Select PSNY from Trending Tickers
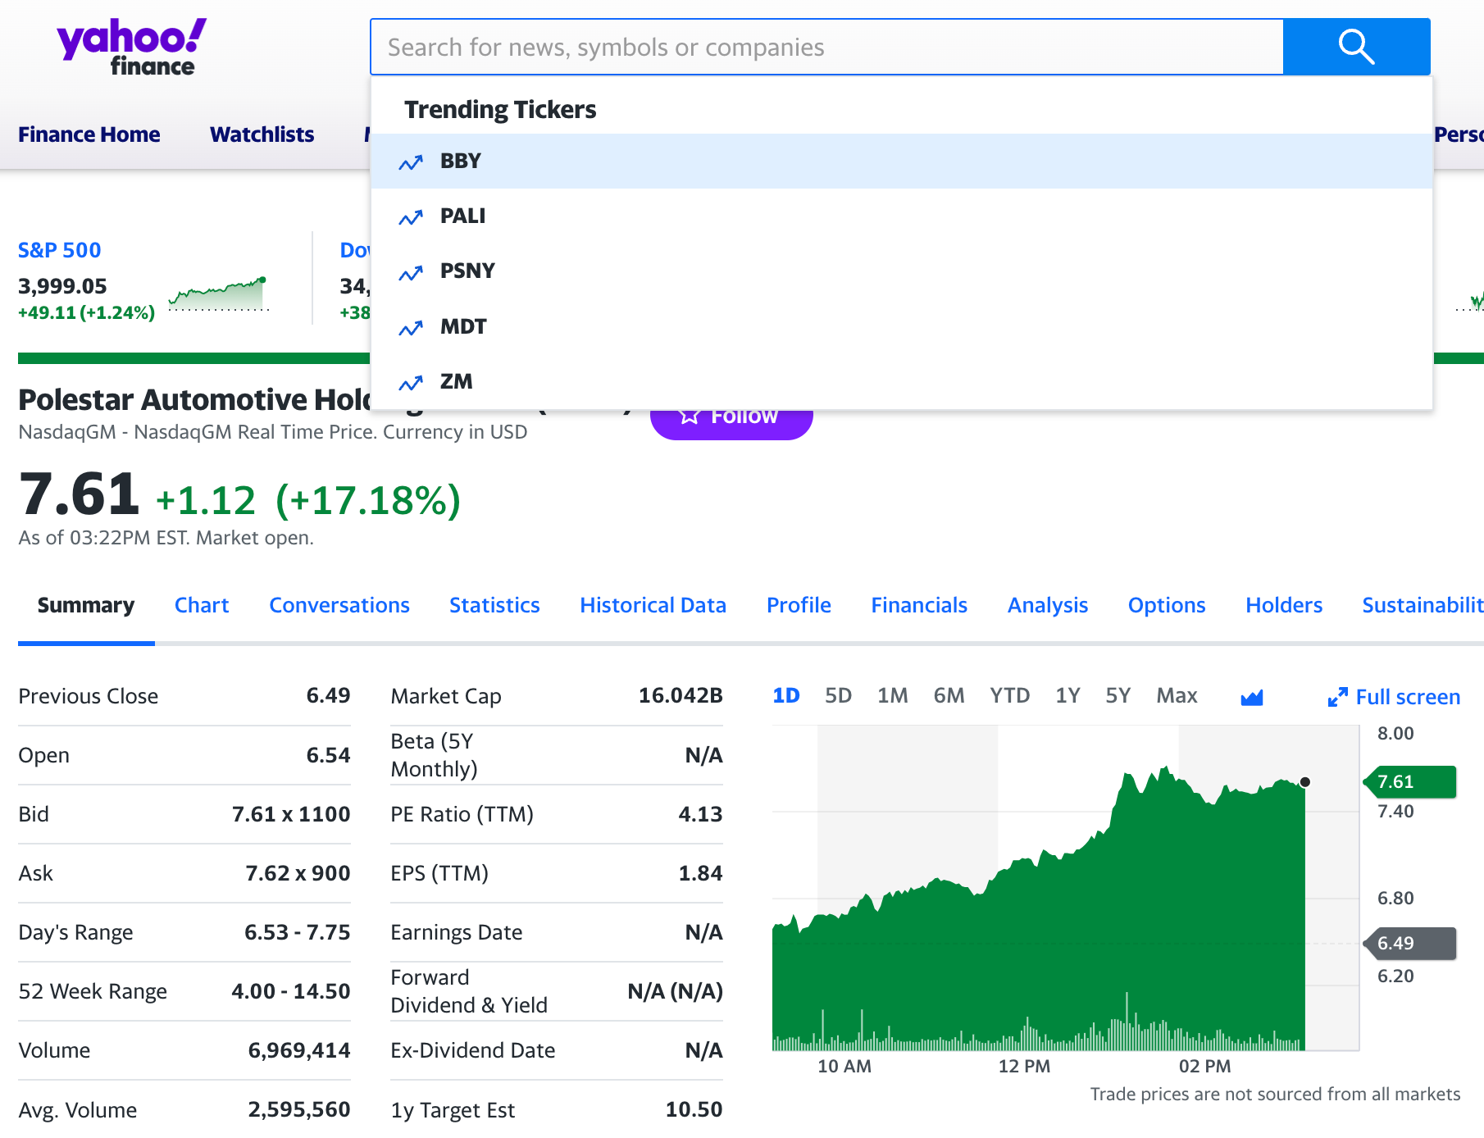This screenshot has width=1484, height=1138. point(902,271)
